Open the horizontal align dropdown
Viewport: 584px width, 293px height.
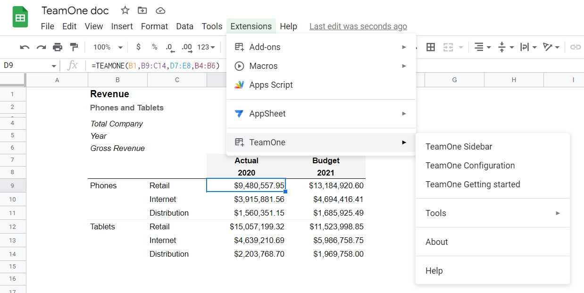(482, 47)
